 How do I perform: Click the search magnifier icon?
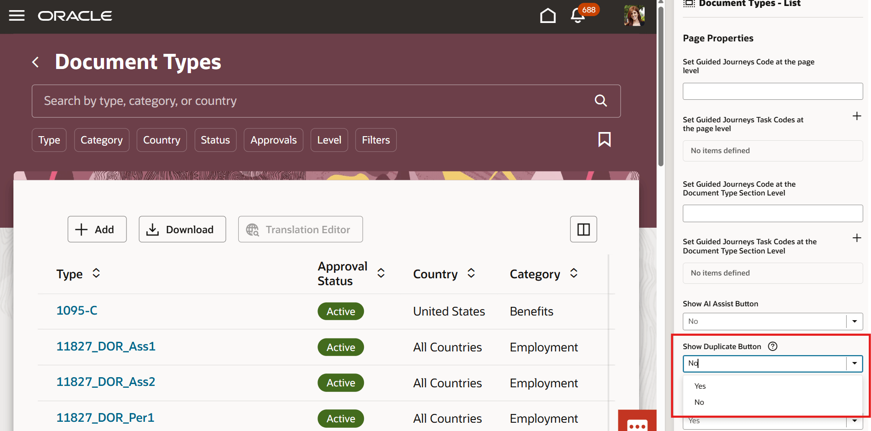click(600, 101)
